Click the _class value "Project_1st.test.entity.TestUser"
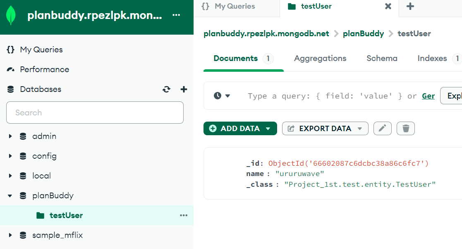This screenshot has width=462, height=249. (360, 184)
